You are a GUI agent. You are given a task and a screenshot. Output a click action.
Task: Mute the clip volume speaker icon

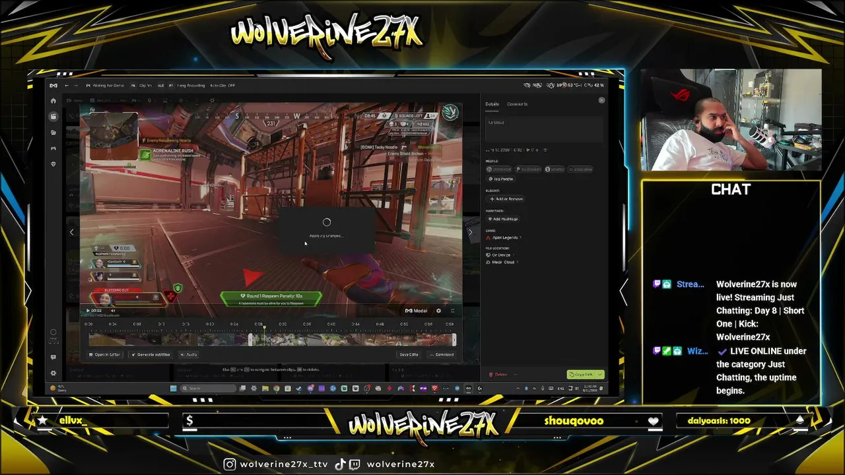pos(113,311)
